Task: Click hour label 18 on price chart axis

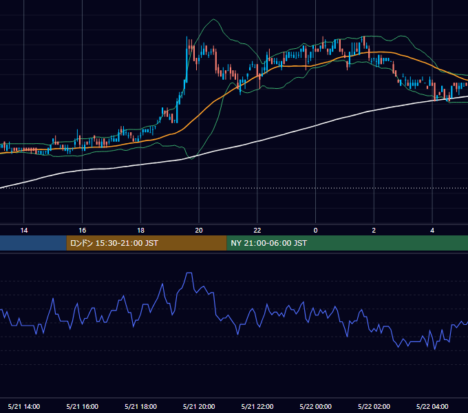Action: [x=140, y=231]
